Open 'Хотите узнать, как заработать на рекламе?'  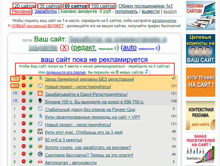point(88,147)
